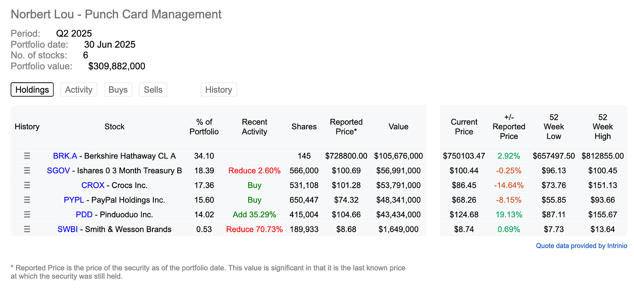This screenshot has height=290, width=634.
Task: Open history icon for the PDD row
Action: point(27,215)
